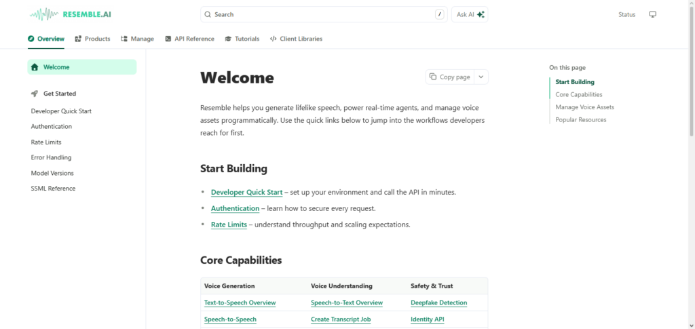Image resolution: width=695 pixels, height=329 pixels.
Task: Open Rate Limits in the sidebar
Action: 46,142
